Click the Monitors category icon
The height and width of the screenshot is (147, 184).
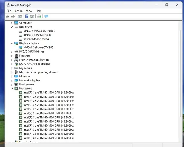pos(16,76)
